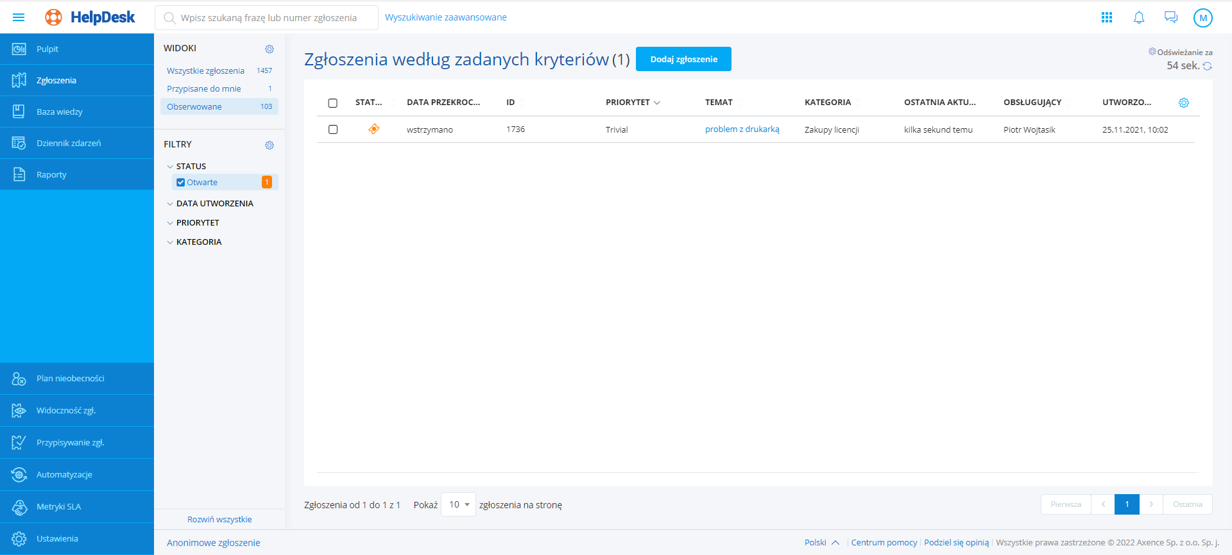
Task: Open Raporty from the sidebar
Action: tap(51, 175)
